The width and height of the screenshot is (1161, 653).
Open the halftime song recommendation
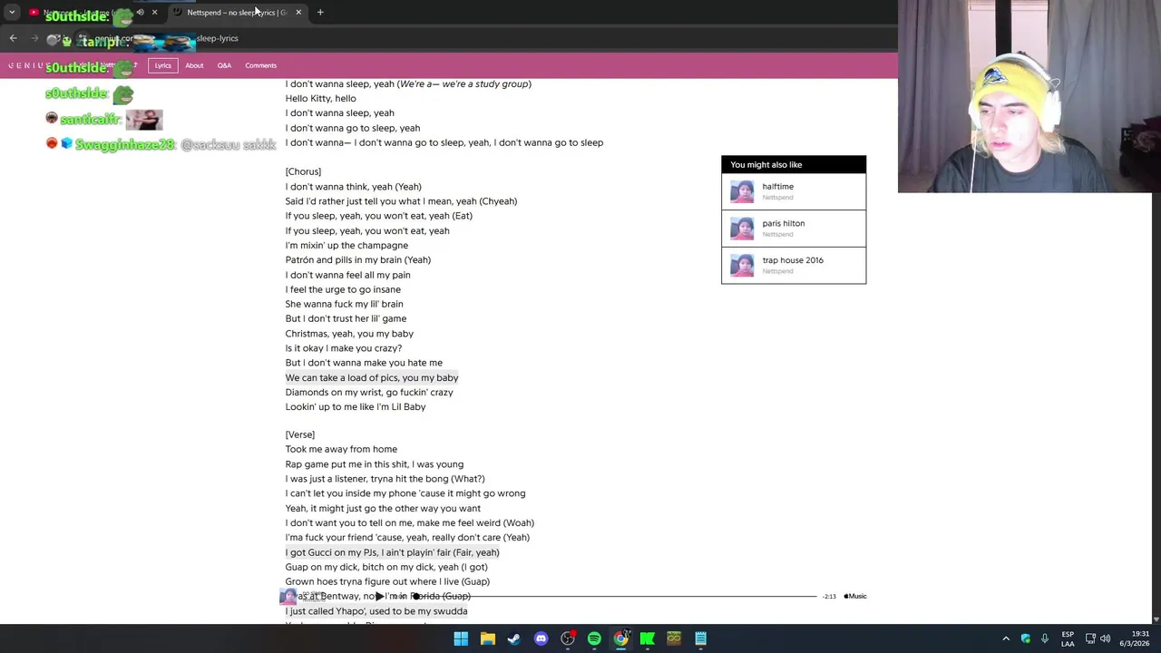pyautogui.click(x=794, y=191)
